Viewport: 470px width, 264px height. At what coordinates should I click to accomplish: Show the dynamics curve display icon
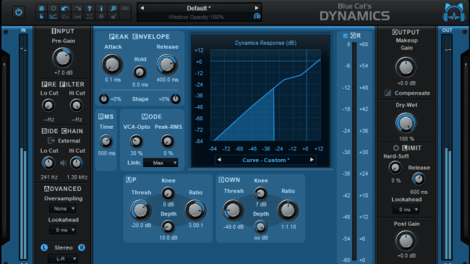pos(54,17)
